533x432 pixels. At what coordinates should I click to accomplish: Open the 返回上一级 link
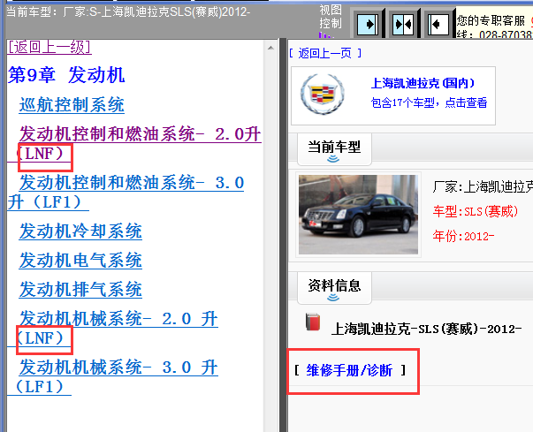coord(49,47)
